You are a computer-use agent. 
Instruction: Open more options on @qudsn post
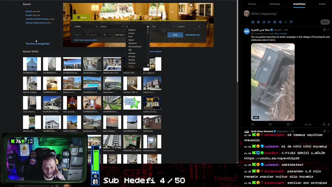coord(328,30)
